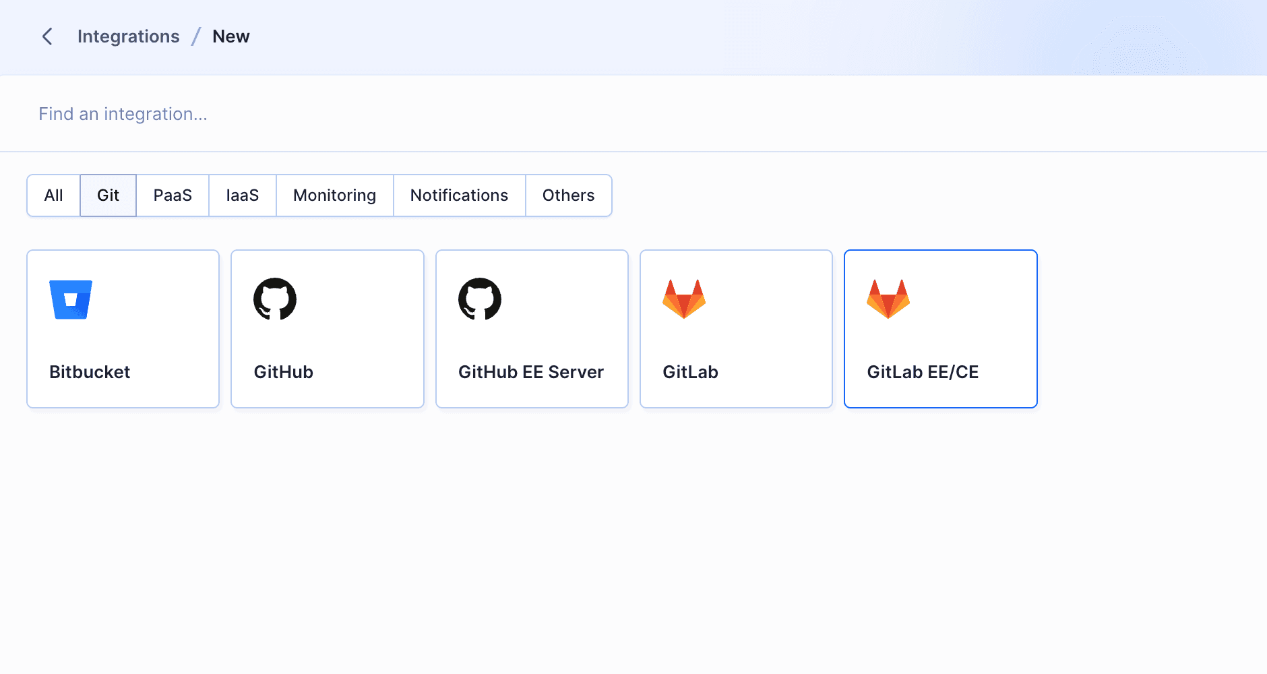Switch to the All filter tab
Image resolution: width=1267 pixels, height=674 pixels.
(x=54, y=195)
